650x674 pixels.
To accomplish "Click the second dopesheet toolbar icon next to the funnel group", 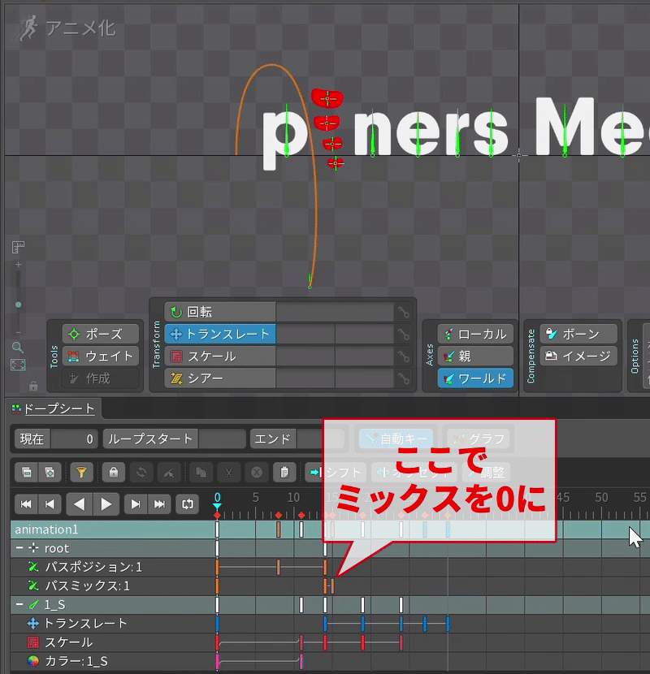I will tap(50, 473).
